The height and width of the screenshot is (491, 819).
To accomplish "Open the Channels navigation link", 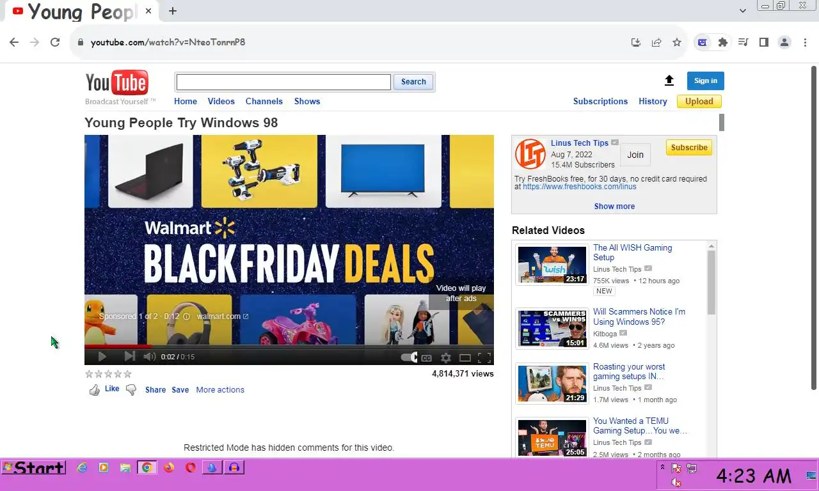I will point(264,101).
